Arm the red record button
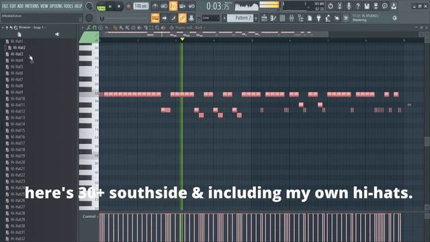This screenshot has height=242, width=430. 128,6
